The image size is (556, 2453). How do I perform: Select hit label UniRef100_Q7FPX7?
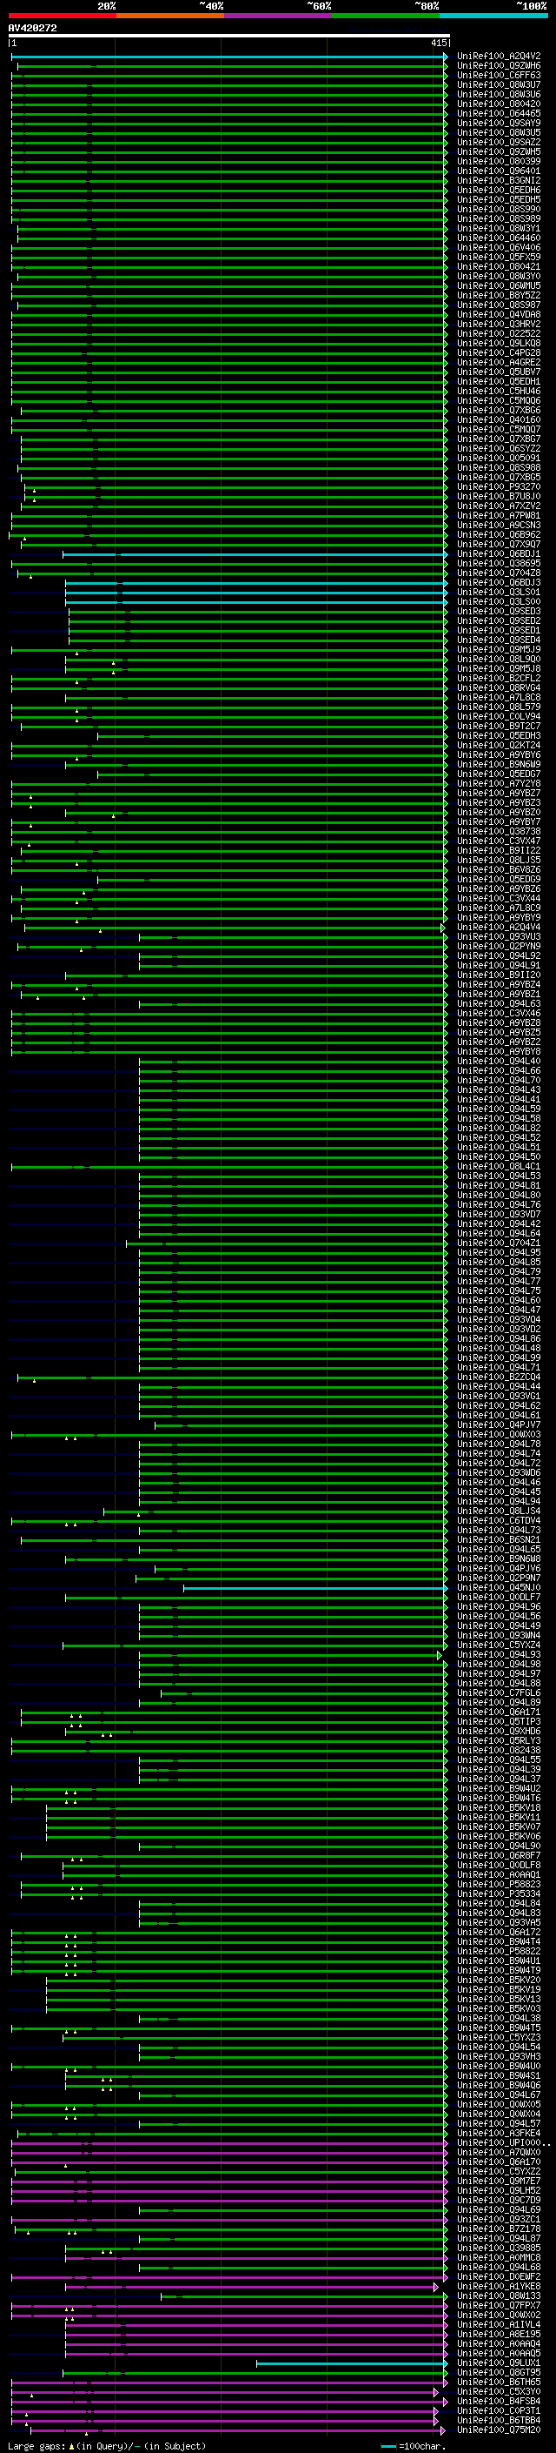(x=499, y=2305)
